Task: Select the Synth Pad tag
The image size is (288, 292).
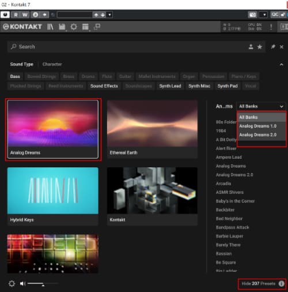Action: (x=228, y=86)
